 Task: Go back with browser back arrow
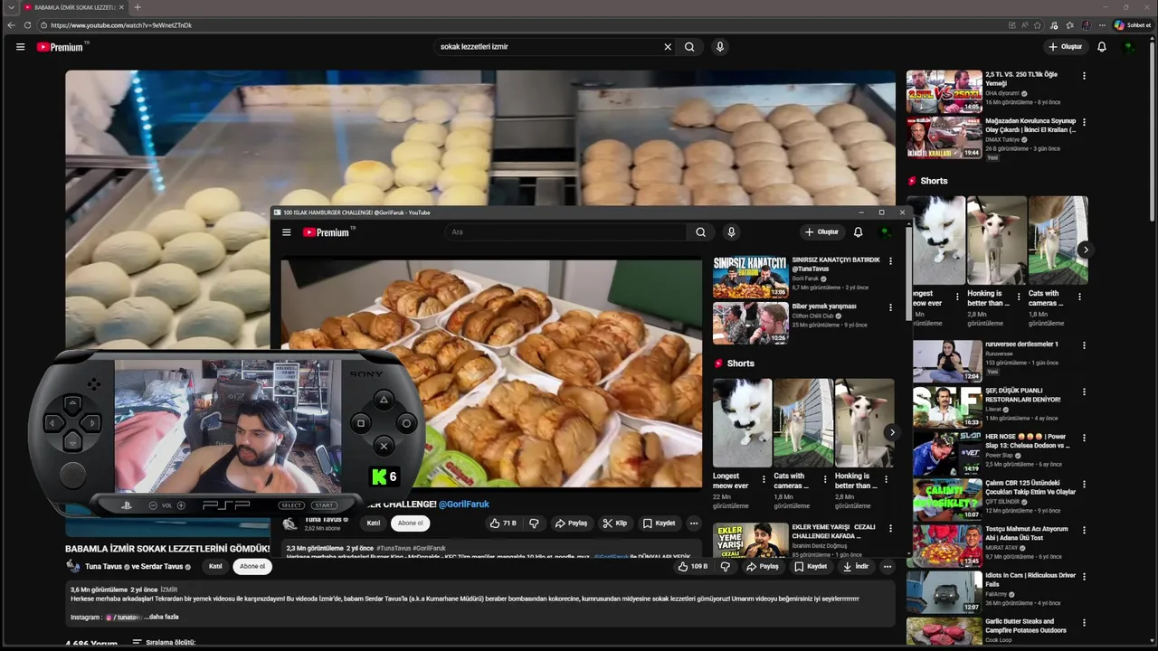[11, 25]
